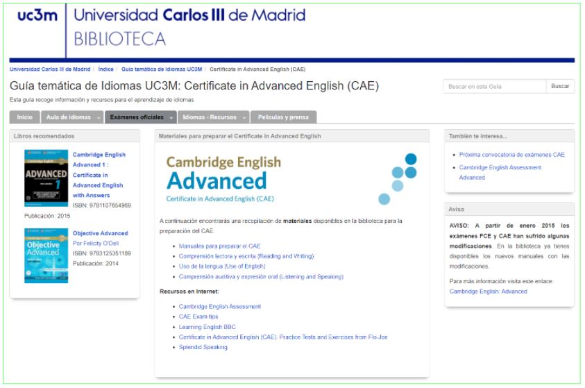Image resolution: width=585 pixels, height=388 pixels.
Task: Visit Cambridge English Assessment under Recursos en Internet
Action: tap(220, 307)
